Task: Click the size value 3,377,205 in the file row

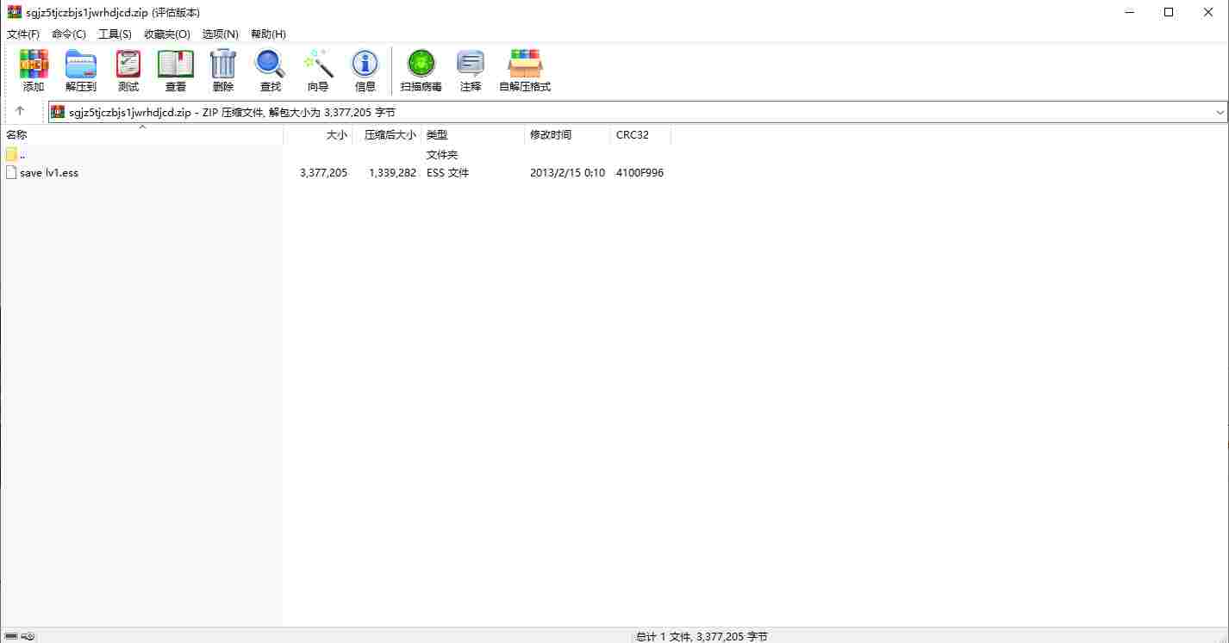Action: pos(324,173)
